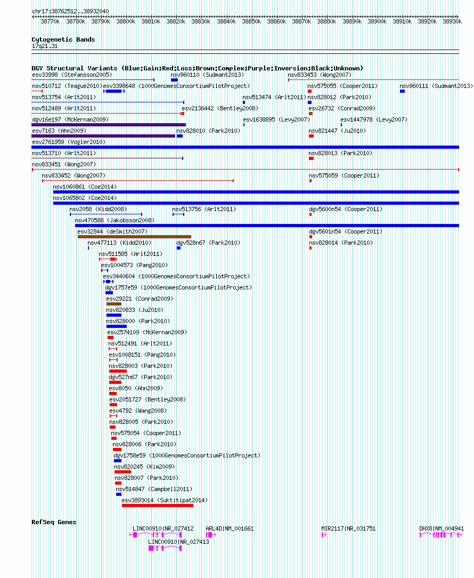
Task: Open esv1004573 (Pang2010) label
Action: (134, 265)
